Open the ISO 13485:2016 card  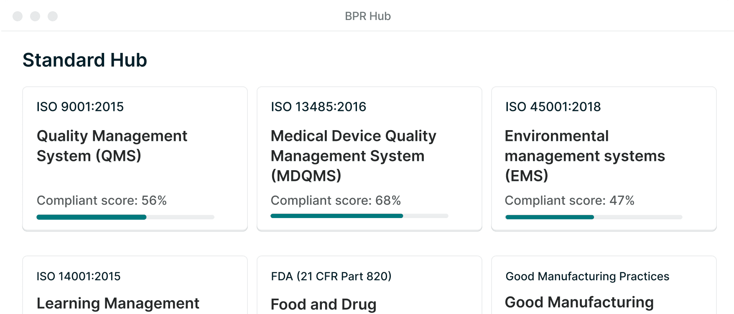pos(370,159)
